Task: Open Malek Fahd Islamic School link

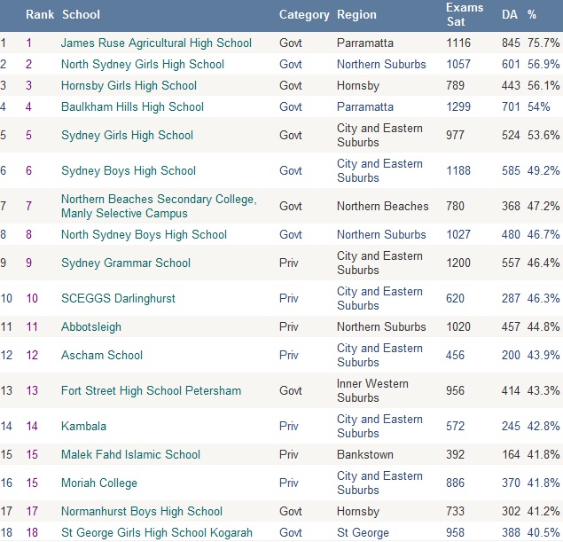Action: (x=130, y=454)
